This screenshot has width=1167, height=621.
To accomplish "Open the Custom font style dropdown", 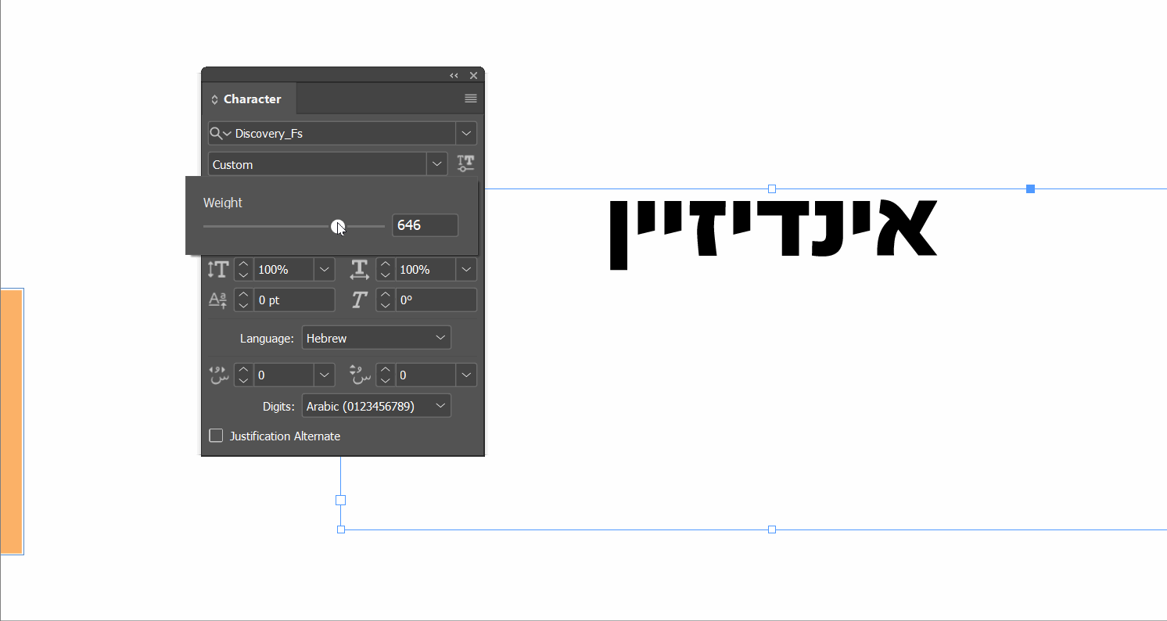I will [436, 163].
